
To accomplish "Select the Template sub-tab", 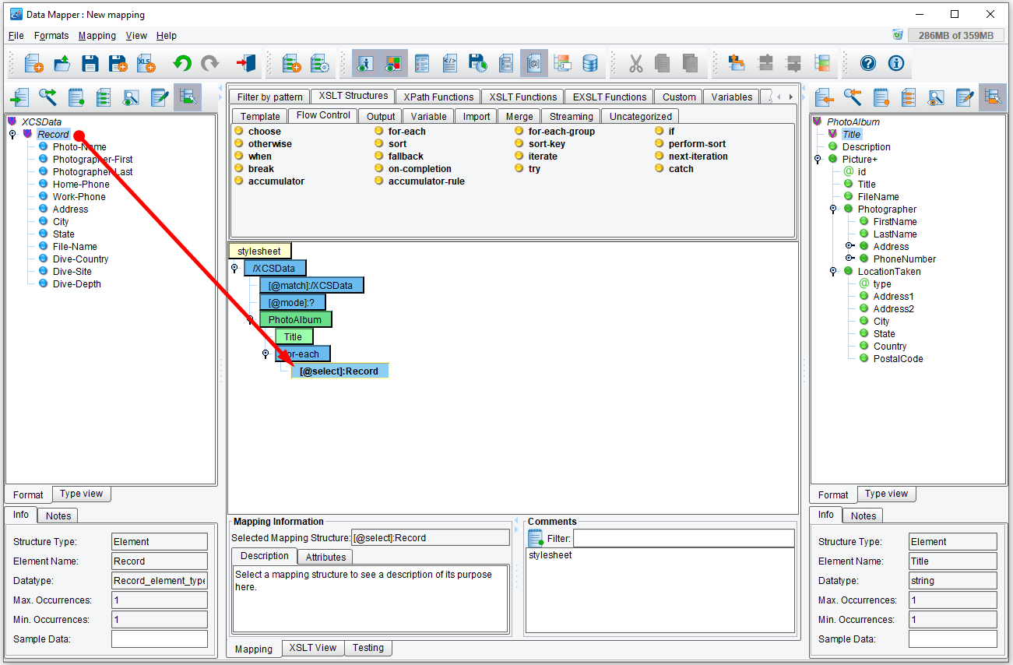I will [x=260, y=116].
